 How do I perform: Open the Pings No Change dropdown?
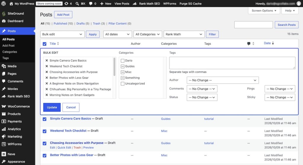[x=280, y=89]
